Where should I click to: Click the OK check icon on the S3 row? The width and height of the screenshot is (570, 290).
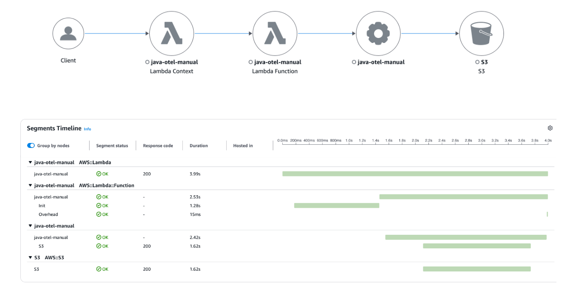click(x=98, y=246)
